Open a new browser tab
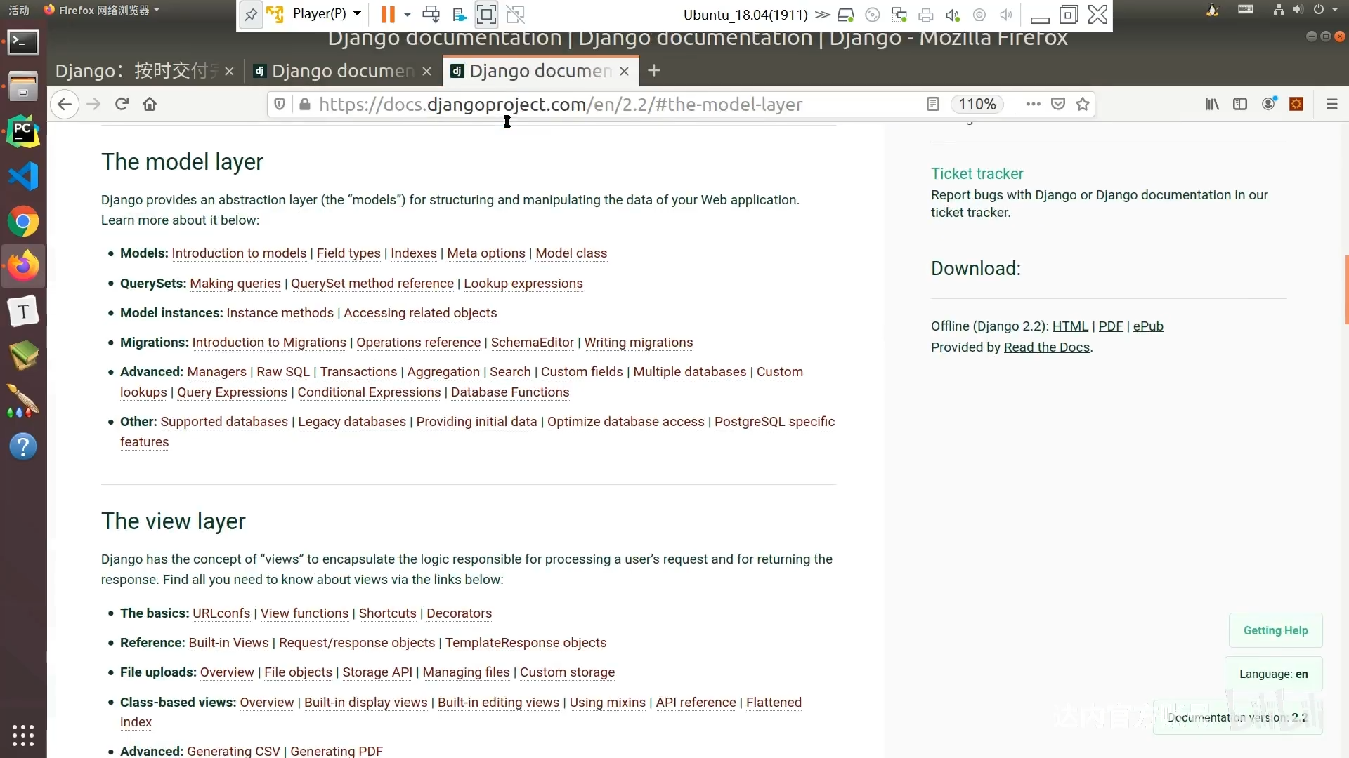This screenshot has height=758, width=1349. click(654, 71)
